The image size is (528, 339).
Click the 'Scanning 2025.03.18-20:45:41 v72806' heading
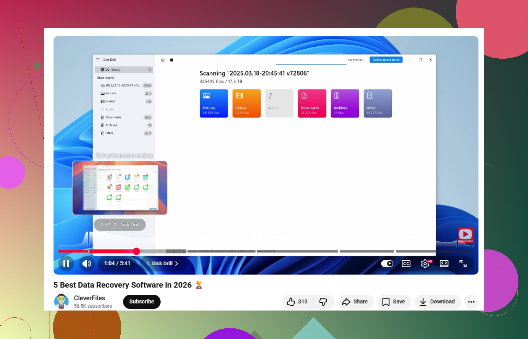tap(254, 73)
